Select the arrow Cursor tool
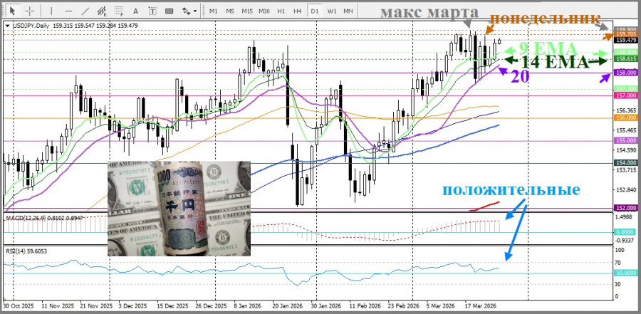The image size is (641, 314). coord(13,11)
